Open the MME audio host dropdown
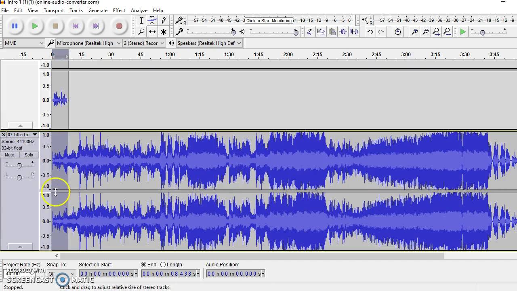 (x=24, y=43)
